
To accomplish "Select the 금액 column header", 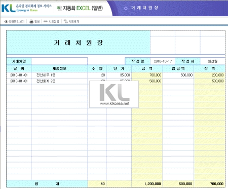I will (x=147, y=68).
